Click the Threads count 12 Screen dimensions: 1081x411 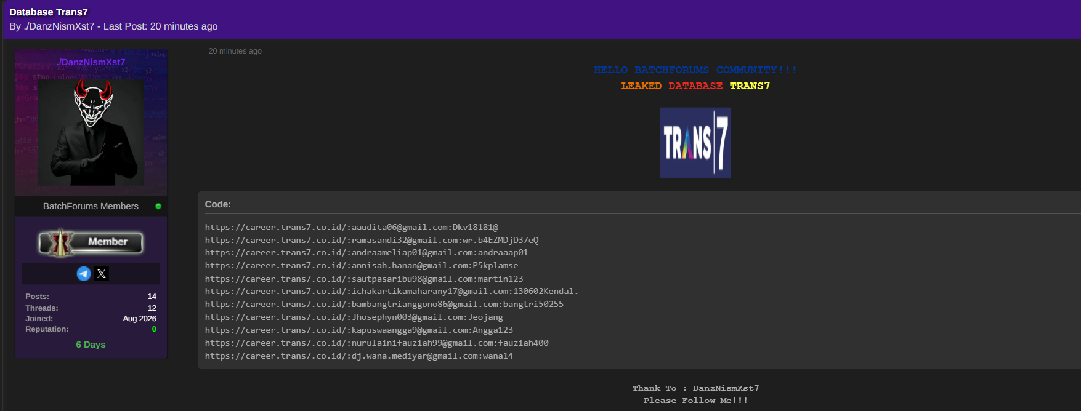click(x=152, y=308)
